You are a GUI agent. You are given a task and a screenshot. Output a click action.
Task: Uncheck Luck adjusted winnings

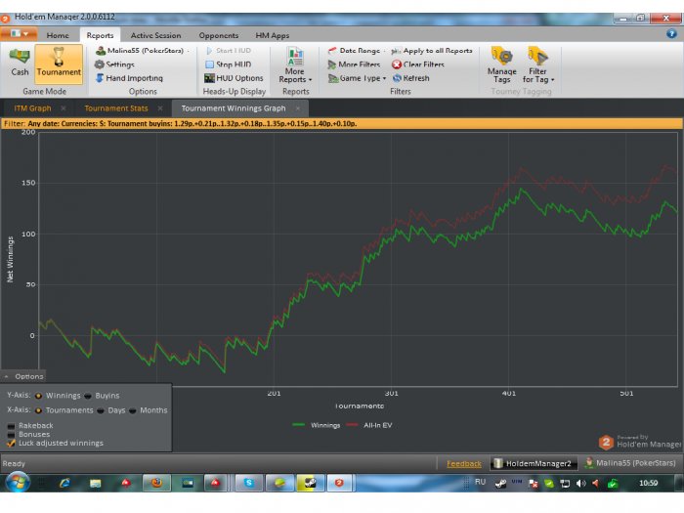coord(11,444)
